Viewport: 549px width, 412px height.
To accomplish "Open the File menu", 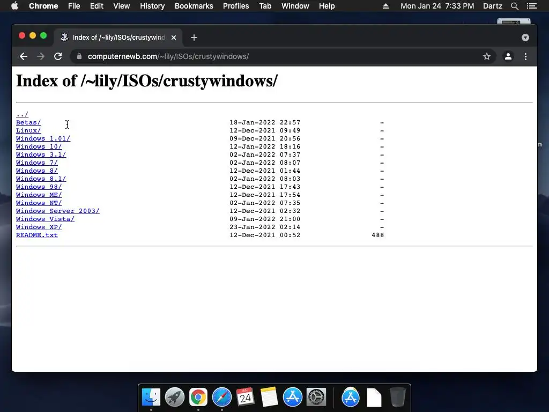I will [x=74, y=6].
